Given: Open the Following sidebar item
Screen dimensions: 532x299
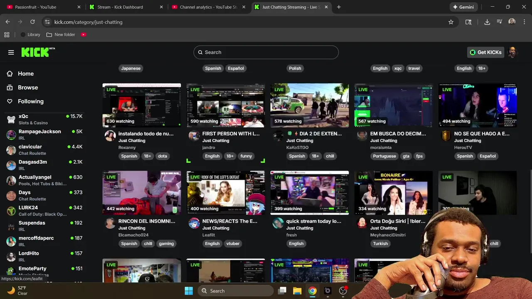Looking at the screenshot, I should [31, 101].
